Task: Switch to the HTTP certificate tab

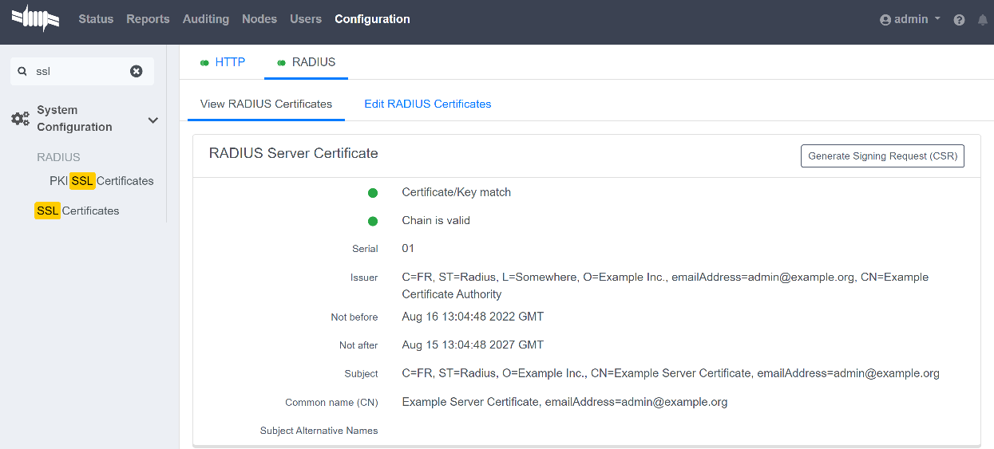Action: click(x=223, y=62)
